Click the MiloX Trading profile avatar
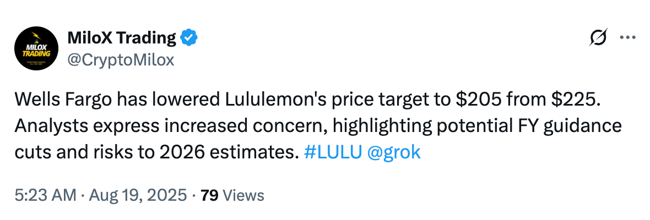 coord(36,48)
